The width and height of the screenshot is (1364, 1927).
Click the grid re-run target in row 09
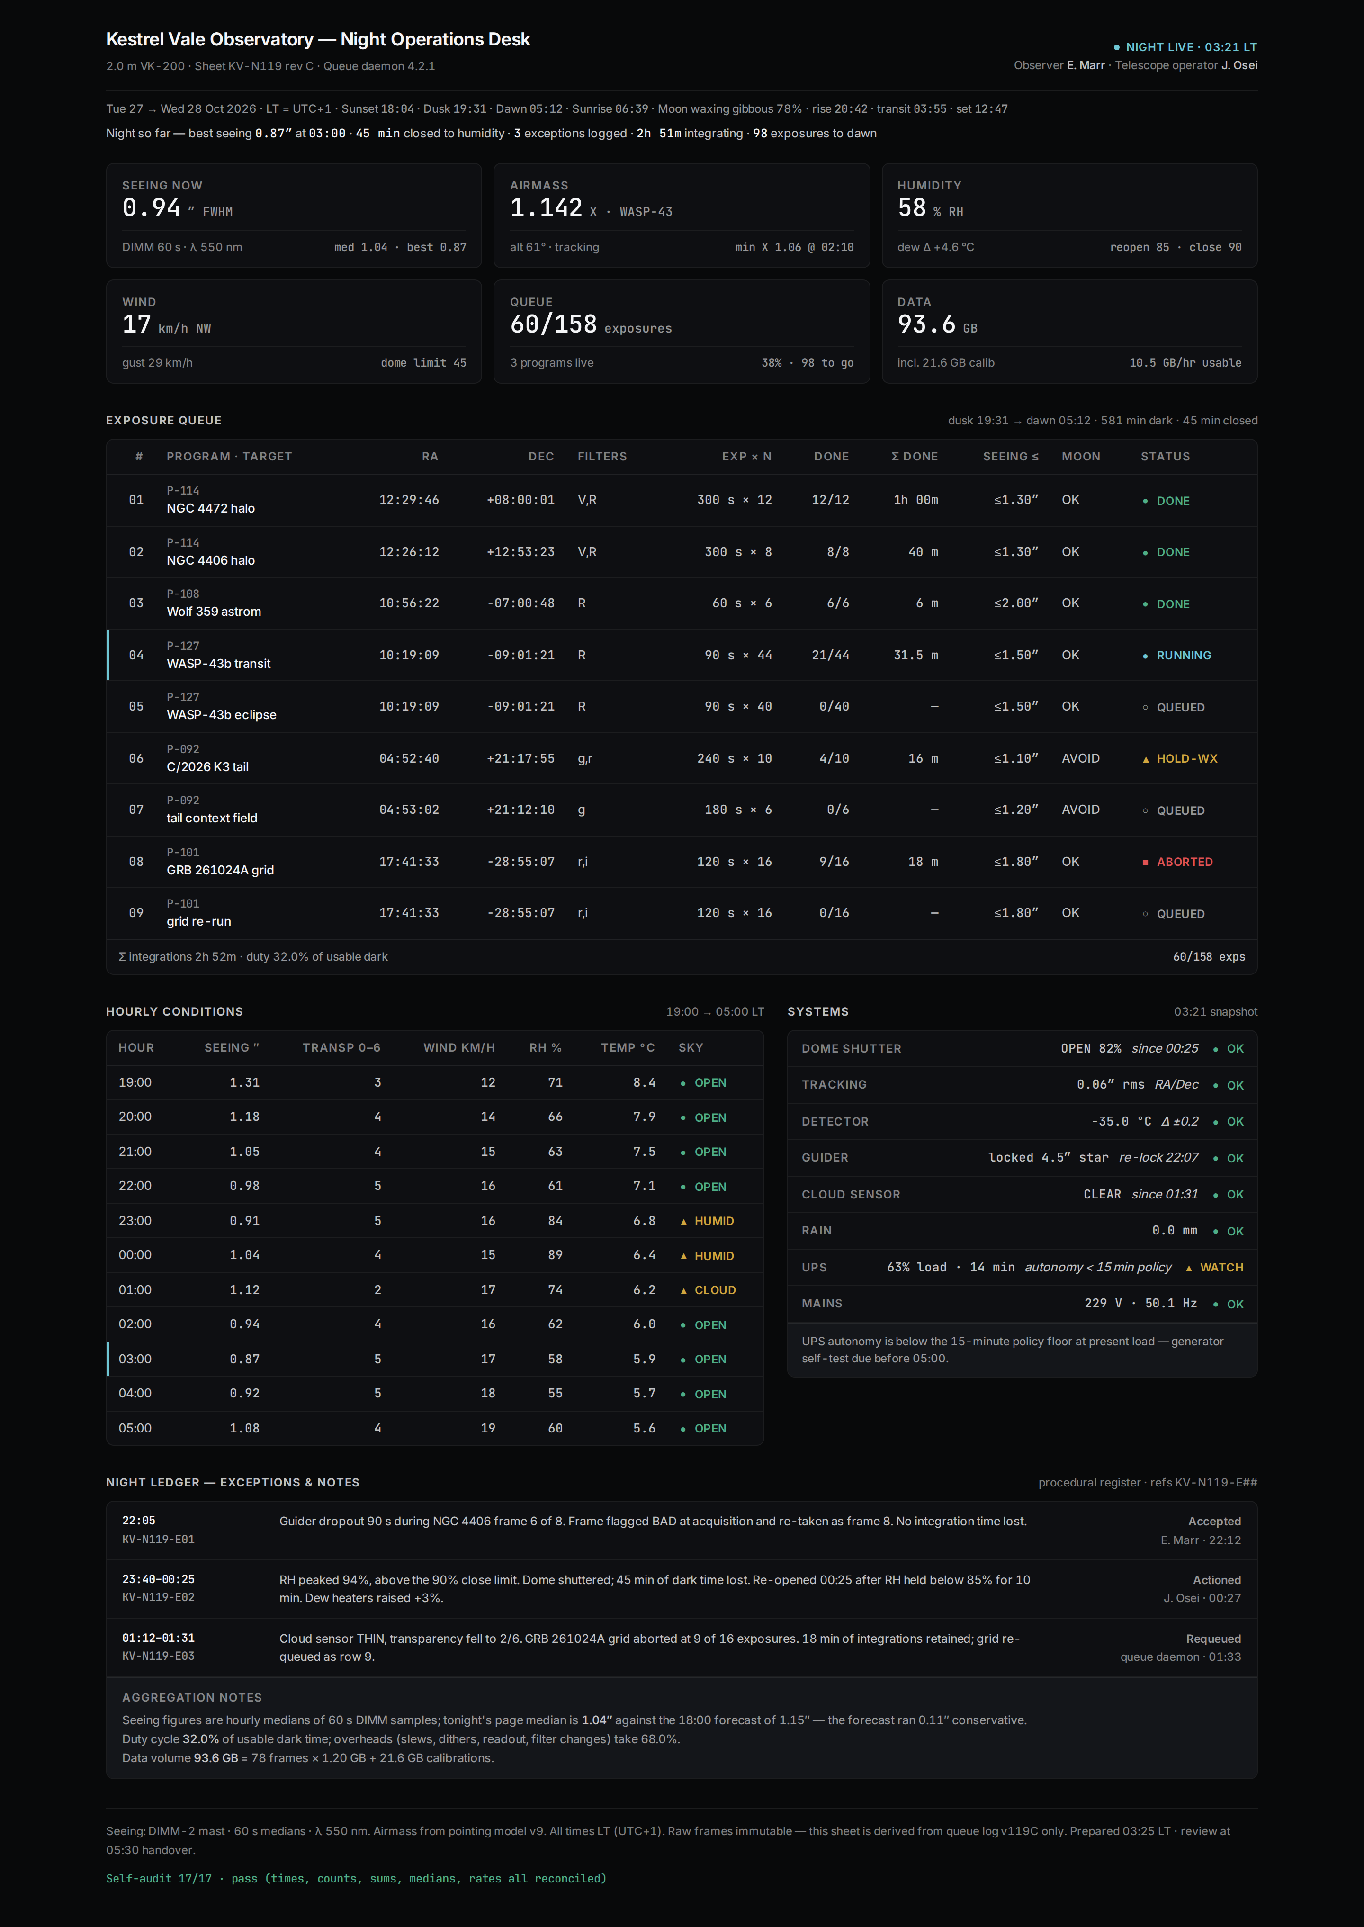(199, 921)
